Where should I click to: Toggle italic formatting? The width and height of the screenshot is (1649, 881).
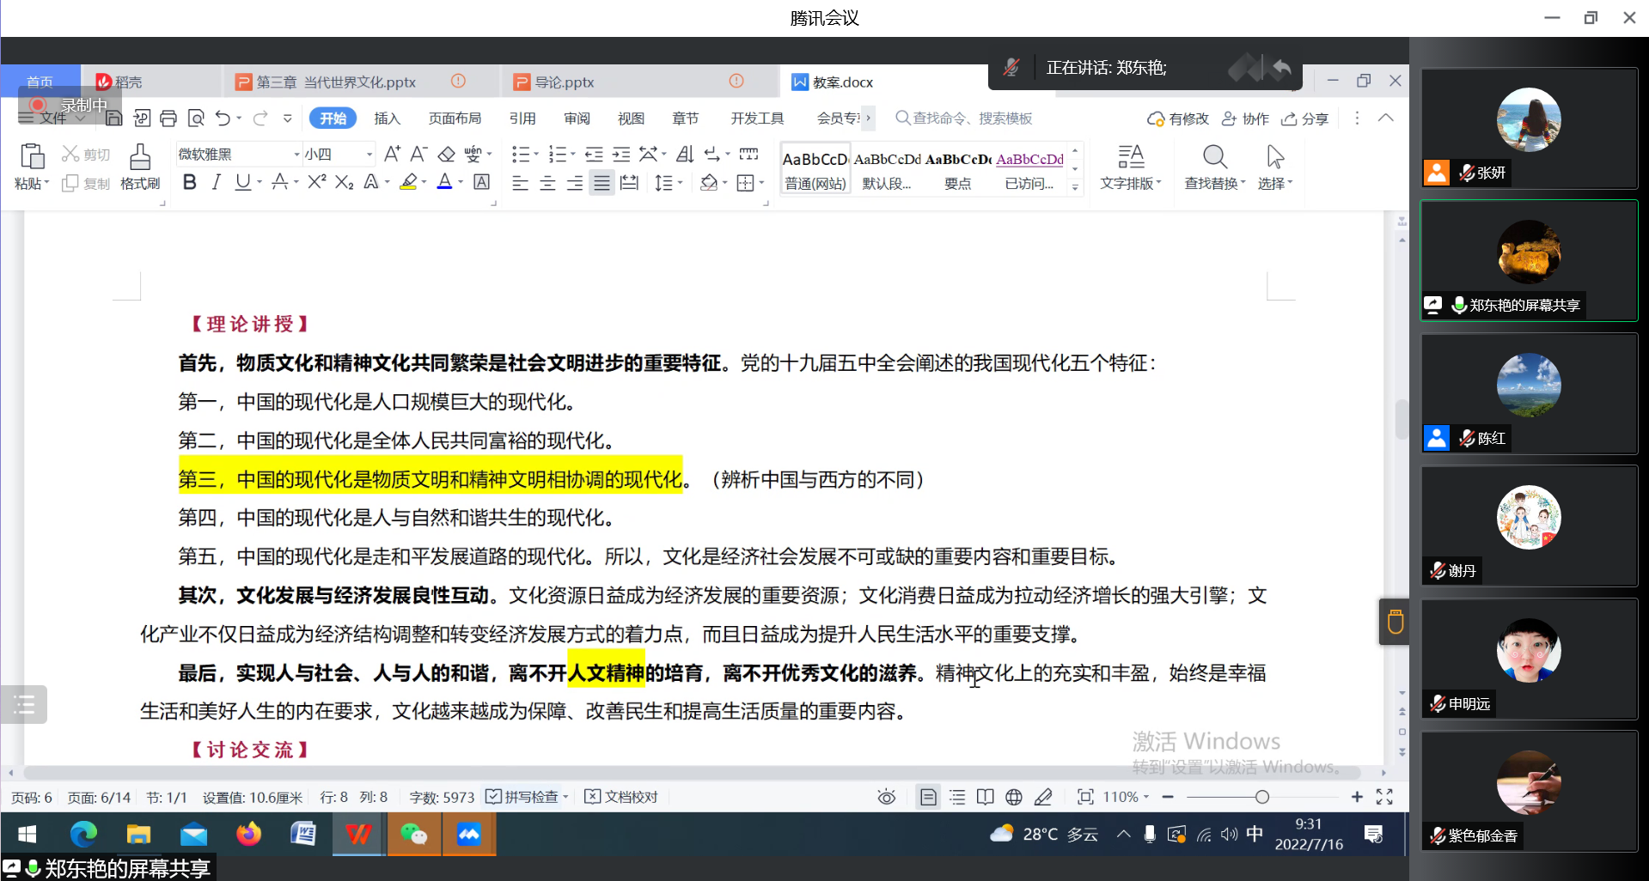[x=216, y=182]
